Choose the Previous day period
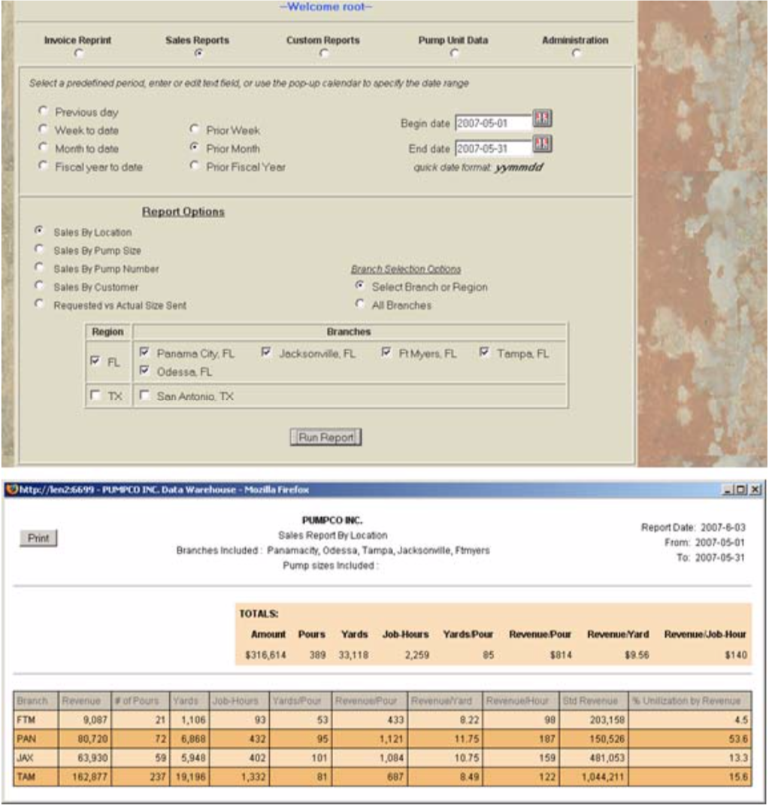 43,111
